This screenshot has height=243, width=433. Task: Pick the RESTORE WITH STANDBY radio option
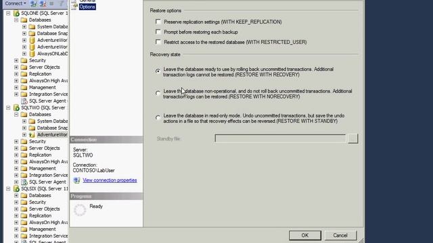click(158, 118)
